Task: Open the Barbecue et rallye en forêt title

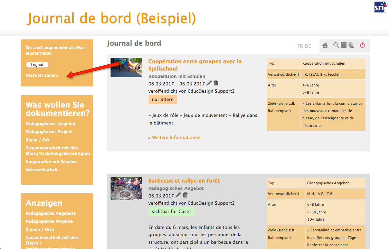Action: click(184, 181)
